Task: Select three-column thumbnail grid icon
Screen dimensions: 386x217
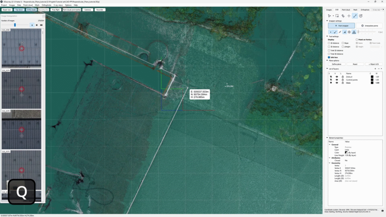Action: coord(41,25)
